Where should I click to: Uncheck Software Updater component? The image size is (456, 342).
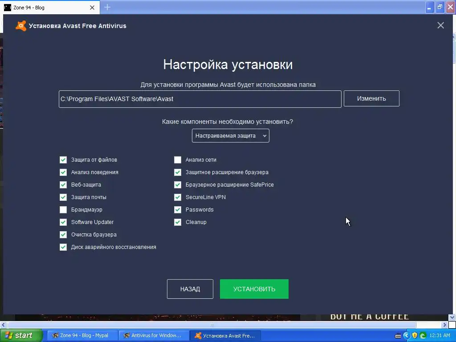(x=63, y=222)
